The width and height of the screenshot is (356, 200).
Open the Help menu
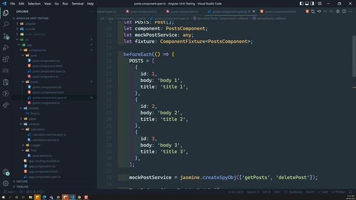click(x=90, y=4)
